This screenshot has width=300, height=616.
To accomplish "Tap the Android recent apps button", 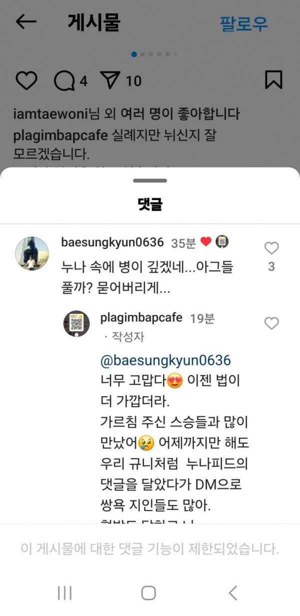I will point(64,593).
